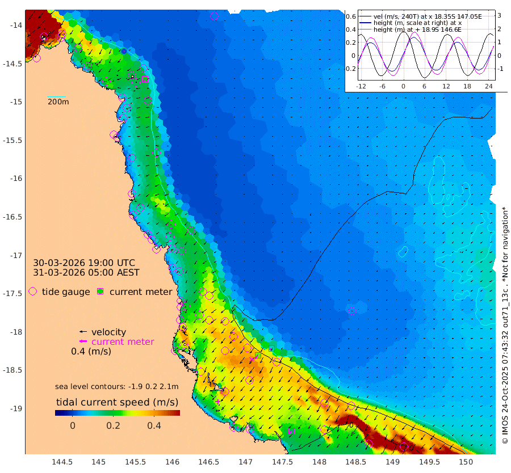Select the current meter square near 145.3E 14.3S
Screen dimensions: 511x473
coord(124,51)
